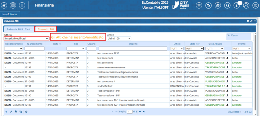This screenshot has width=260, height=116.
Task: Open the user profile icon
Action: coord(246,5)
